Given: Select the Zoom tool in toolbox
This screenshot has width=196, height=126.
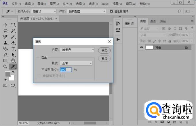Looking at the screenshot, I should (x=5, y=66).
